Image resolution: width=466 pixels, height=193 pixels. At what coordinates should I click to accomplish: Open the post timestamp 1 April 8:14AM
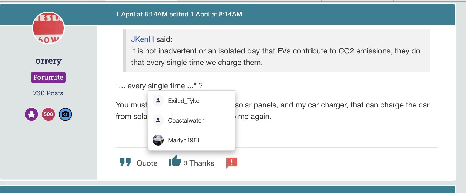pos(141,14)
